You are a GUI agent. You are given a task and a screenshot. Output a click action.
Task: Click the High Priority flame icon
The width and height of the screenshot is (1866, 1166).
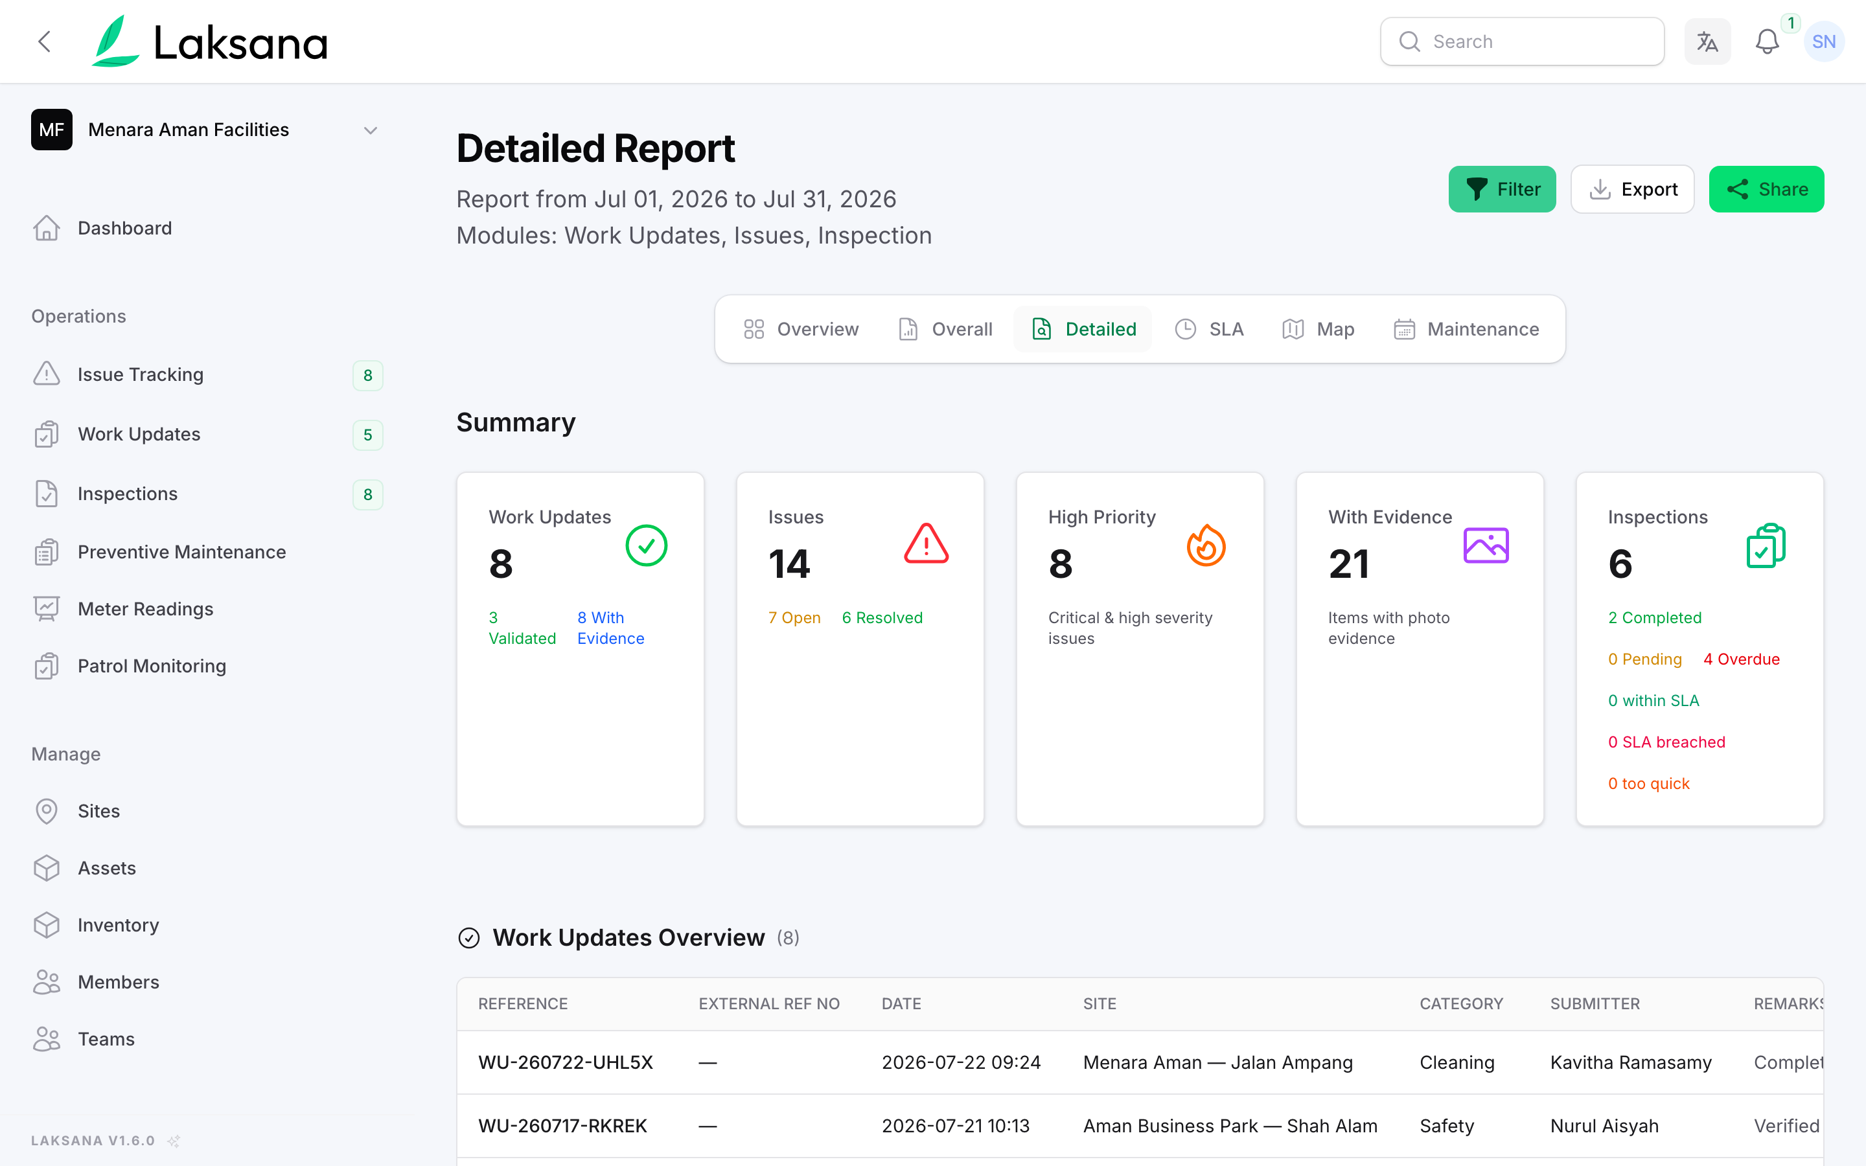tap(1206, 546)
